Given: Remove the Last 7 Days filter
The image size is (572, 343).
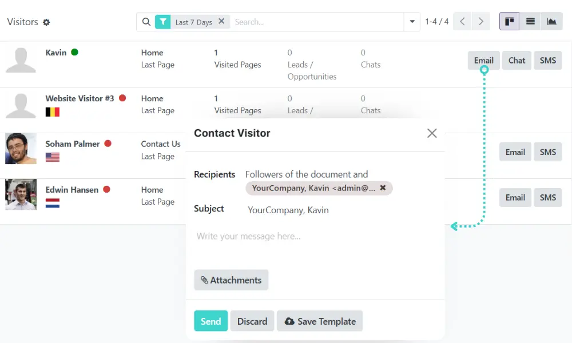Looking at the screenshot, I should (x=221, y=22).
